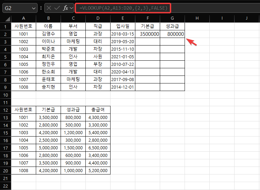Click the date cell 2018-03-15
The image size is (260, 190).
click(123, 34)
